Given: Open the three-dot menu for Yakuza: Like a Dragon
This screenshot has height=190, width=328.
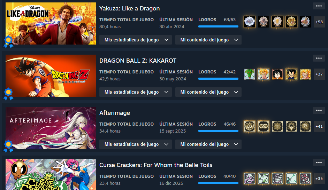Looking at the screenshot, I should [x=319, y=6].
